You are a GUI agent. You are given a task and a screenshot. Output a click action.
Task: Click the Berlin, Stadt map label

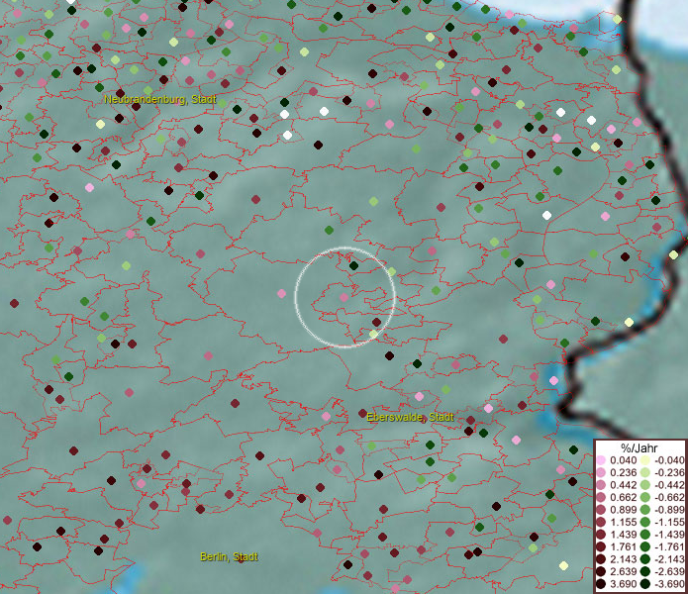[x=229, y=556]
